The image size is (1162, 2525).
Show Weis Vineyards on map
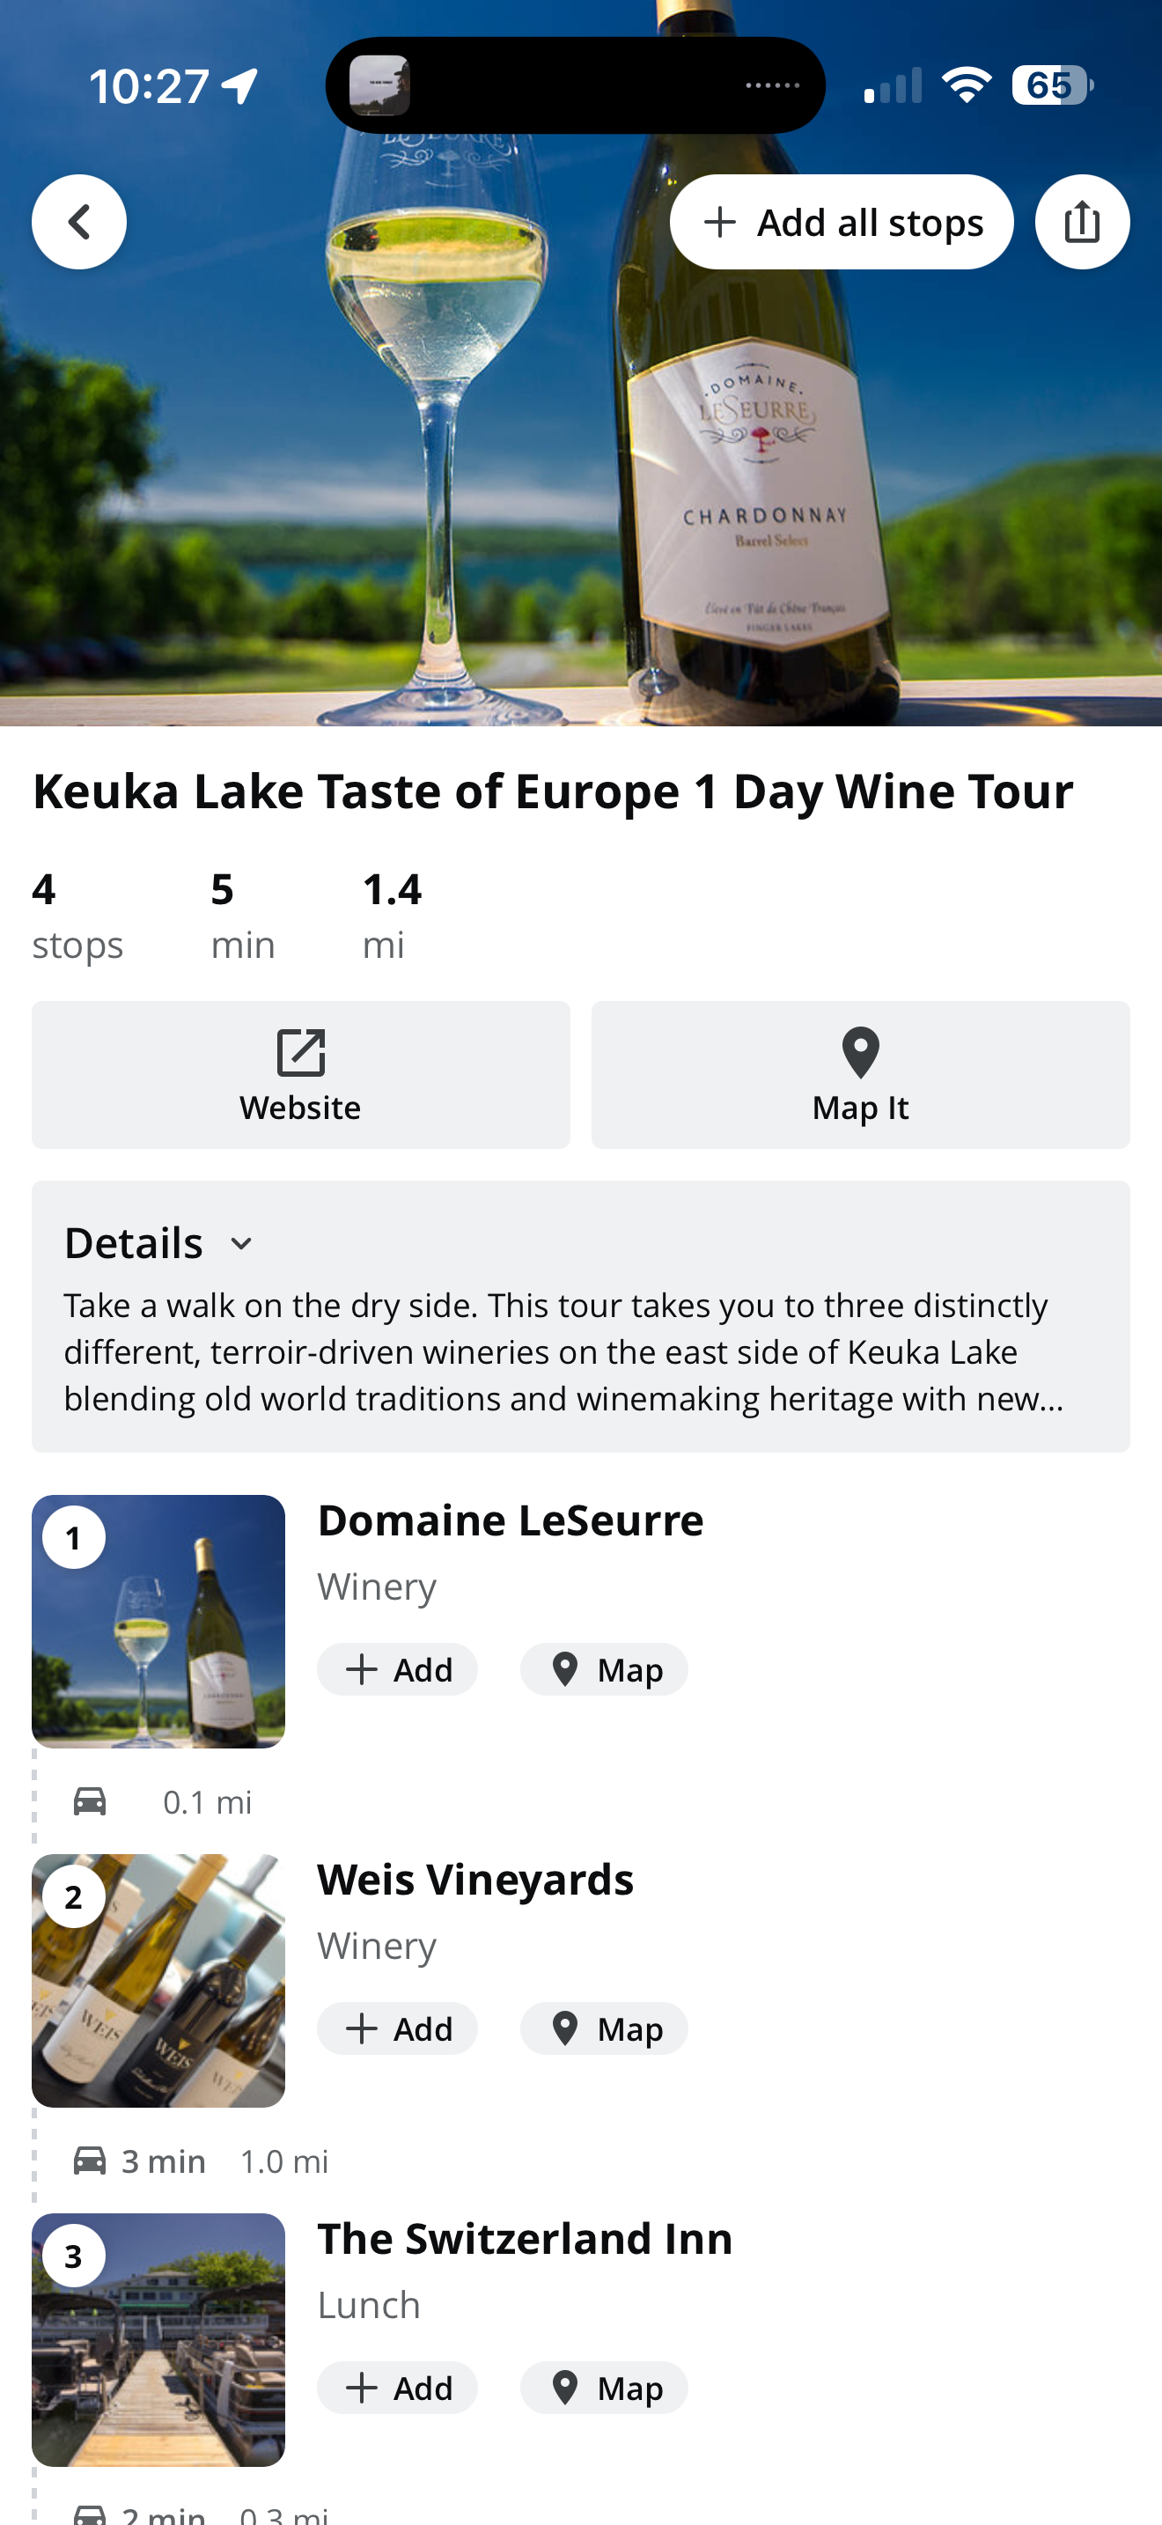pos(604,2027)
